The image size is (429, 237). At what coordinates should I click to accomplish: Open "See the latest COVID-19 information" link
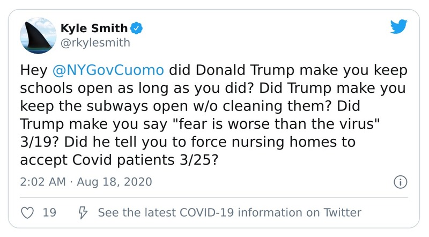230,212
